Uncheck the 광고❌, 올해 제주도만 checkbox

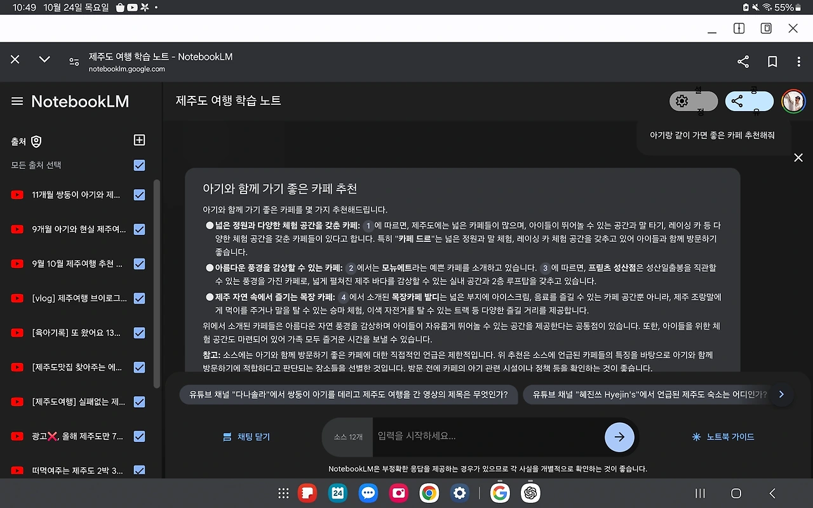[140, 436]
